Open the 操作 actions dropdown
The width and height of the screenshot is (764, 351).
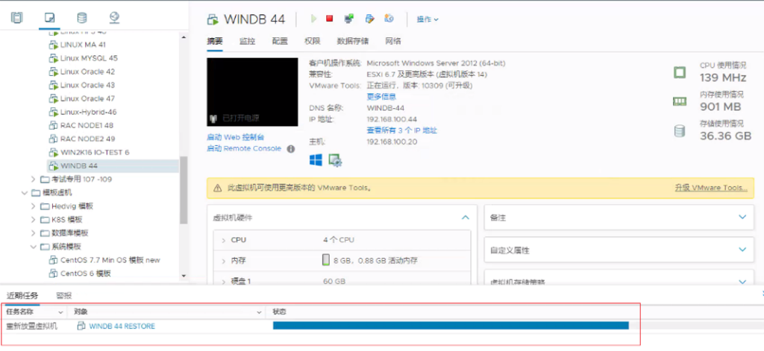pyautogui.click(x=428, y=19)
